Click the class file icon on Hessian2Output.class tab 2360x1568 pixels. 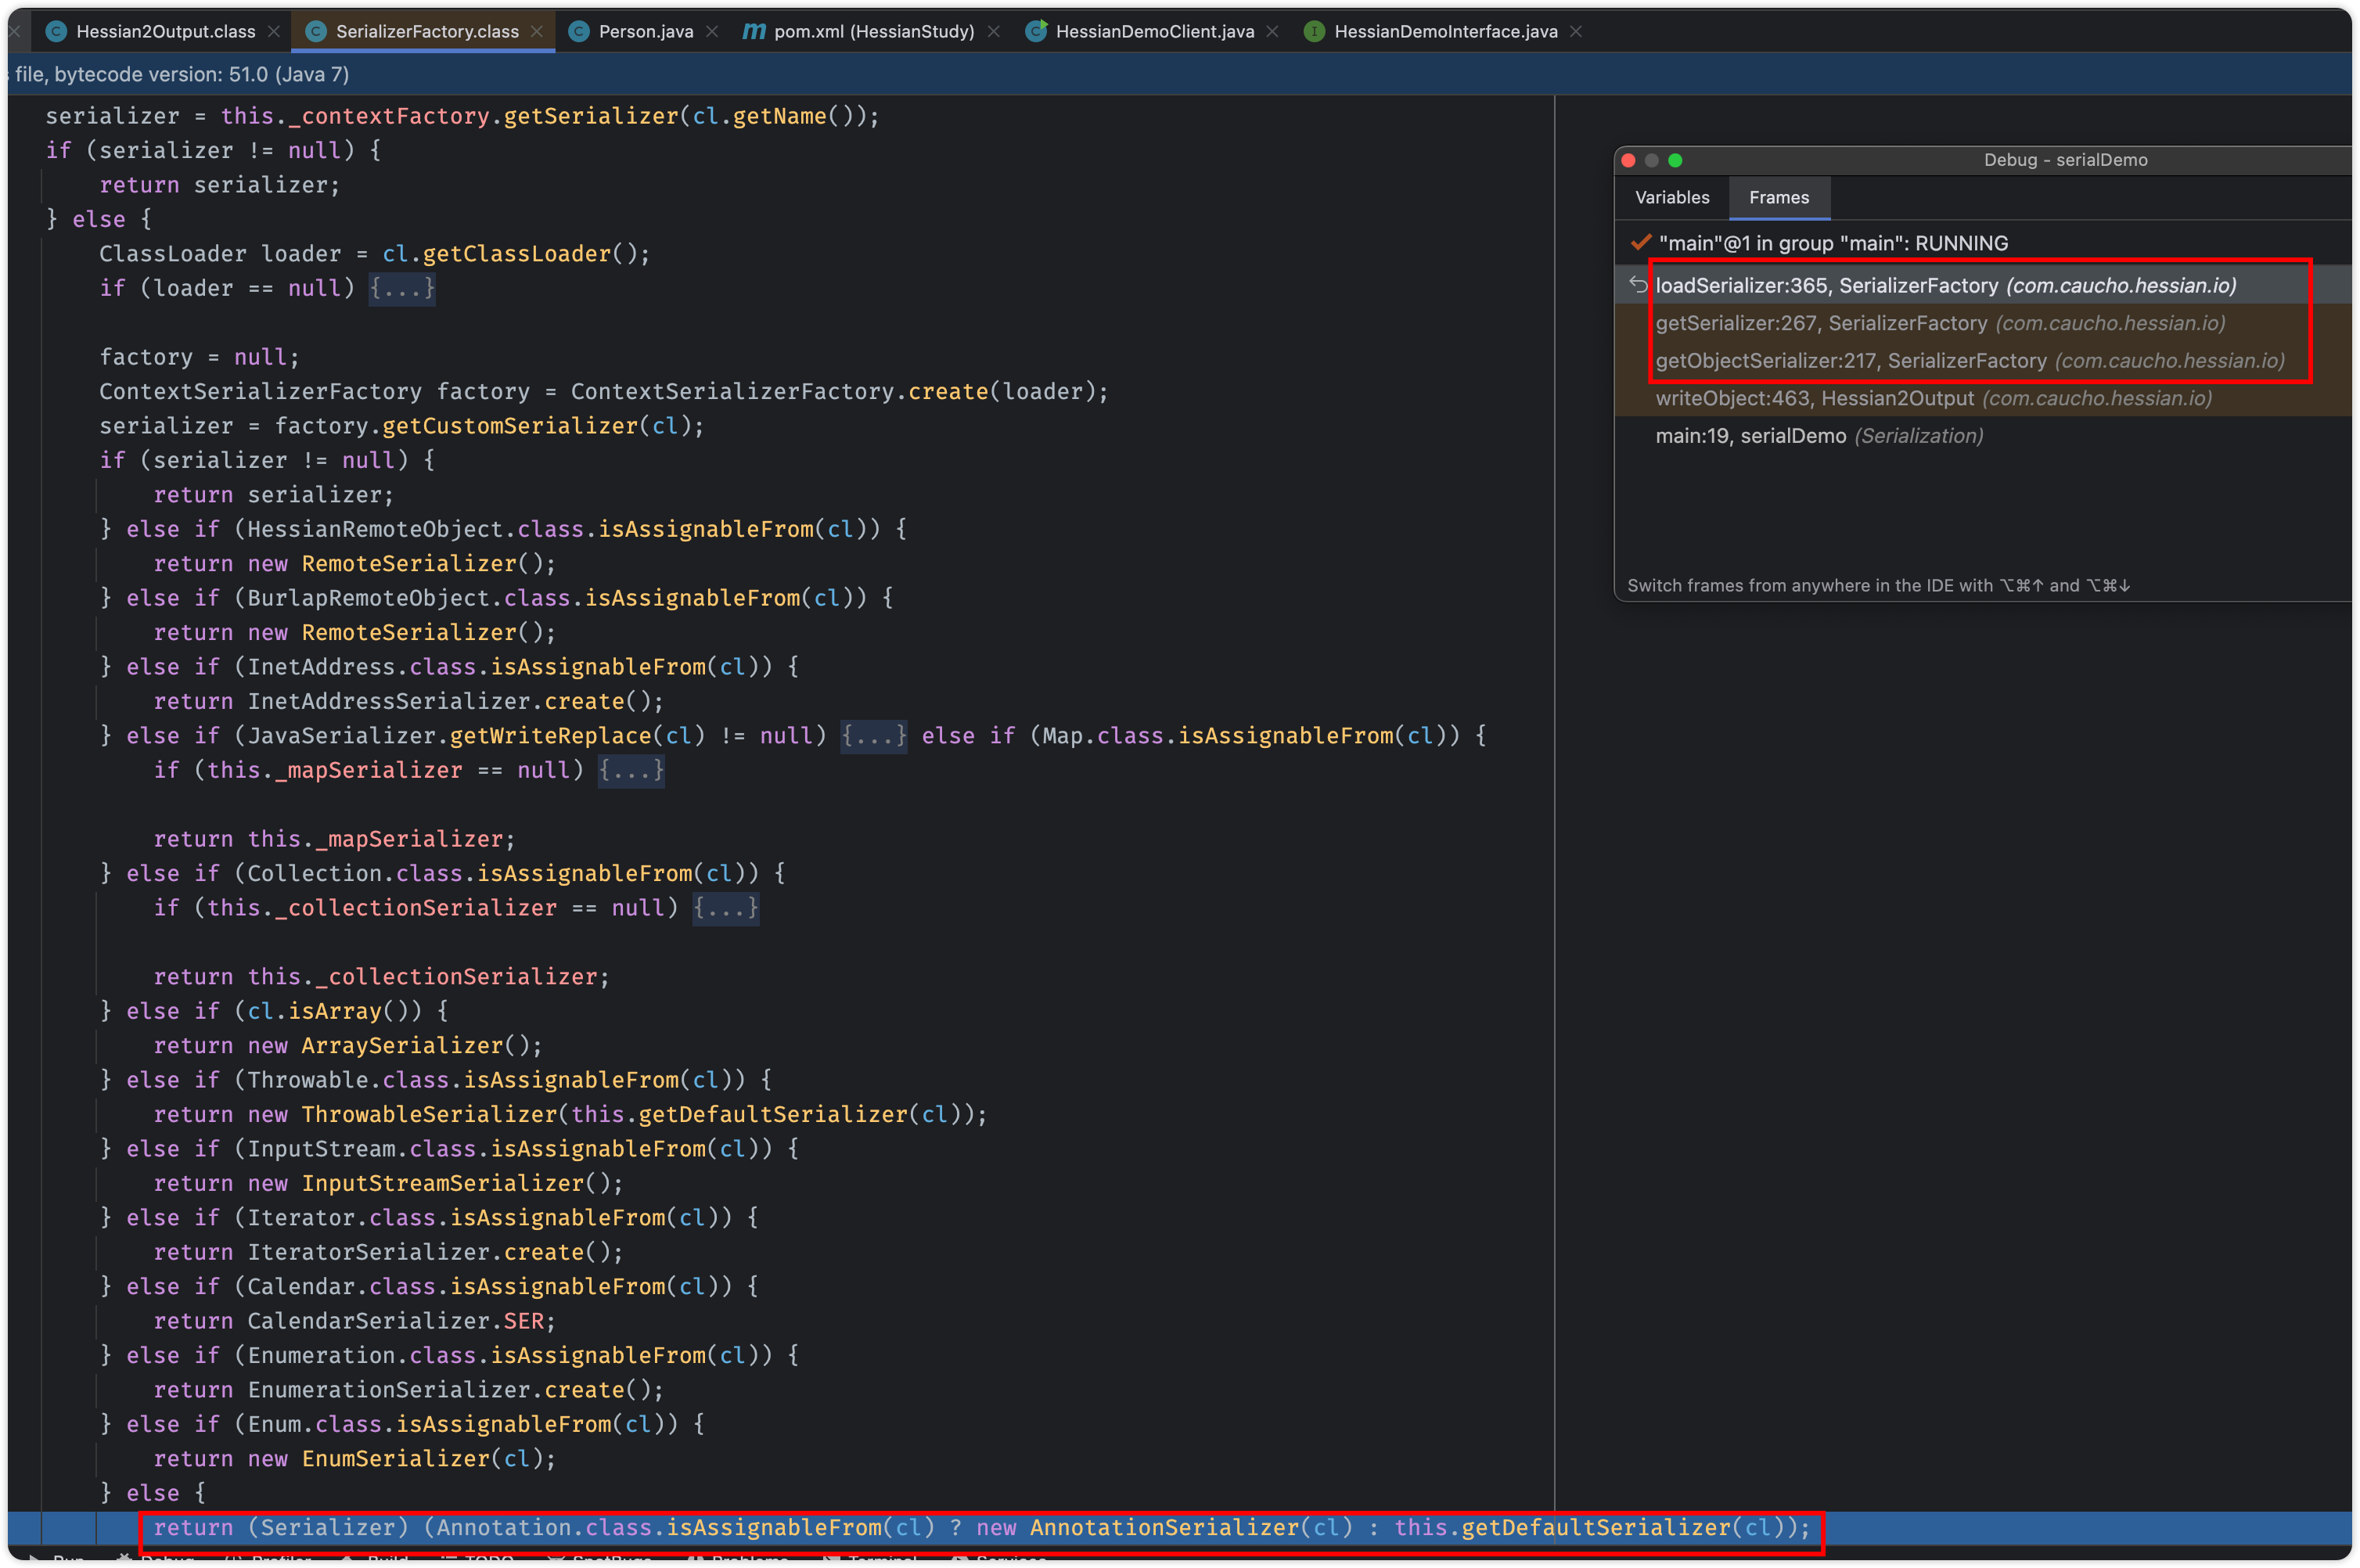tap(56, 31)
